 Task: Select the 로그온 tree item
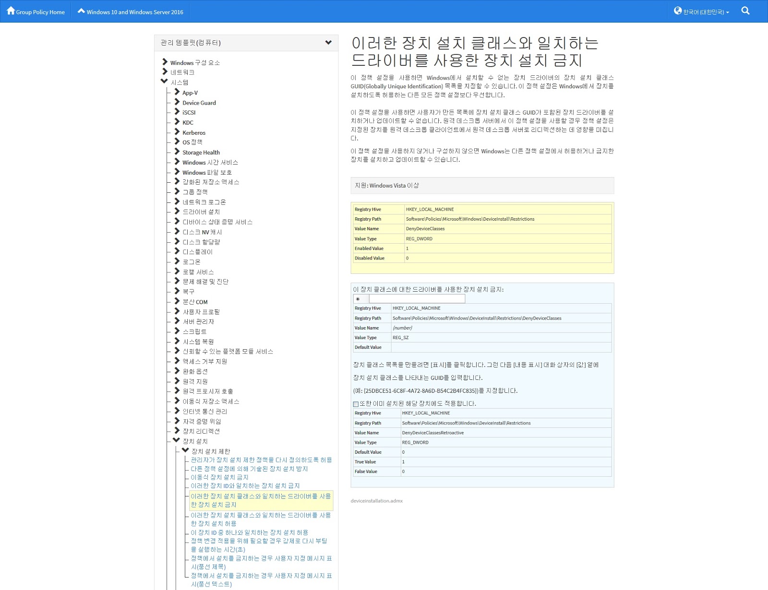[x=192, y=262]
